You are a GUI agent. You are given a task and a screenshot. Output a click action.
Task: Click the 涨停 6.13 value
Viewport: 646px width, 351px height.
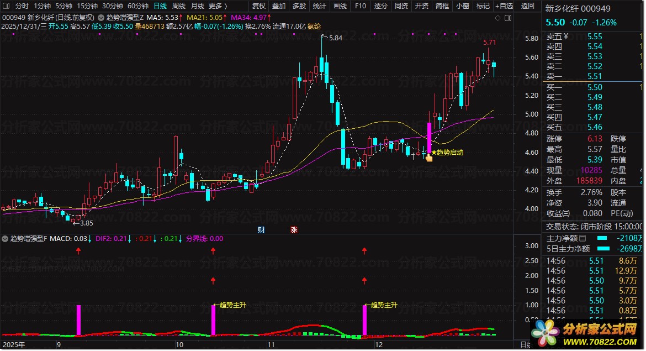point(595,139)
